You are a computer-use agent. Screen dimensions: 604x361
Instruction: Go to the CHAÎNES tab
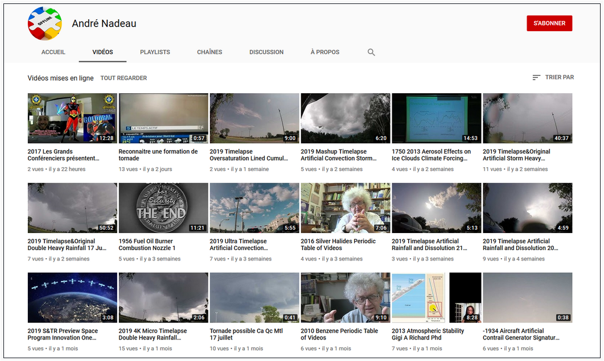[209, 52]
